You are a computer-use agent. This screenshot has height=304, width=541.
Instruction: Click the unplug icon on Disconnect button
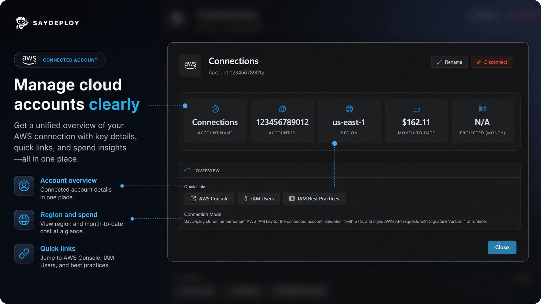[x=479, y=62]
